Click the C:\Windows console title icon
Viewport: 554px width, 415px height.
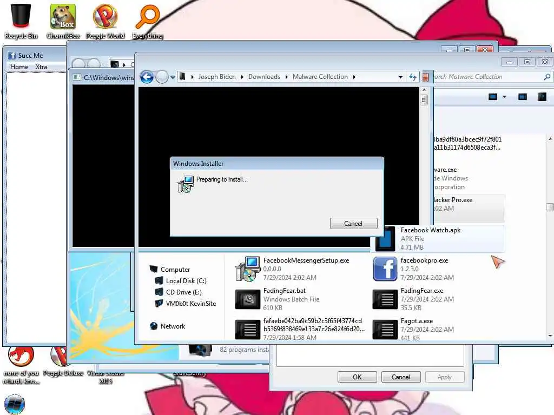pos(77,77)
